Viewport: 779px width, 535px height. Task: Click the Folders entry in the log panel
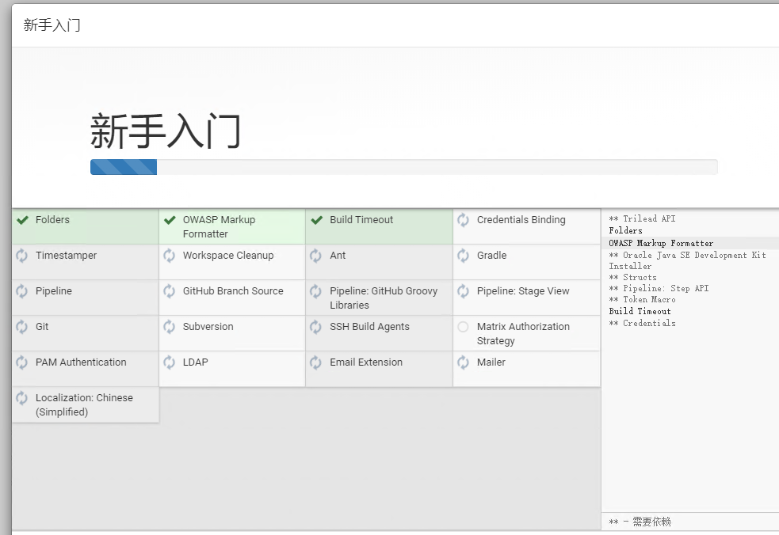click(x=625, y=230)
